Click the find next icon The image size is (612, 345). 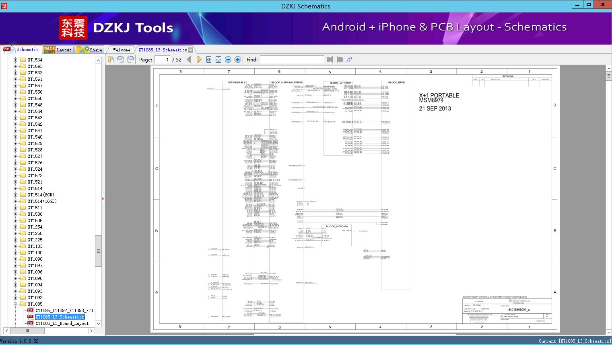pyautogui.click(x=340, y=59)
